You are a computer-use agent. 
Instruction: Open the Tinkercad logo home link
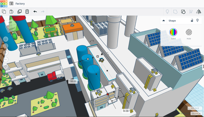point(4,4)
